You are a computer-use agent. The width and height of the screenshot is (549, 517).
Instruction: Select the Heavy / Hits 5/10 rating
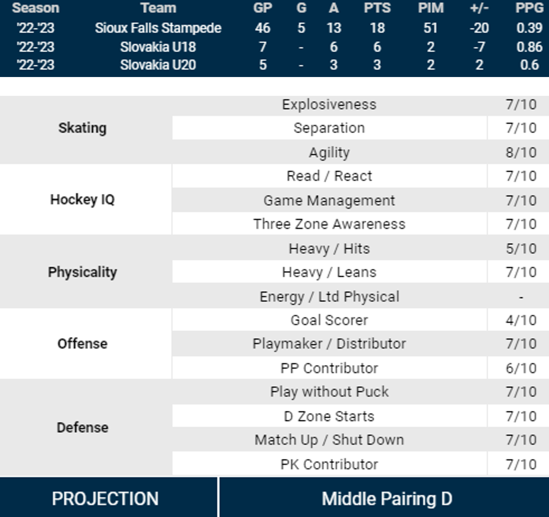(521, 249)
